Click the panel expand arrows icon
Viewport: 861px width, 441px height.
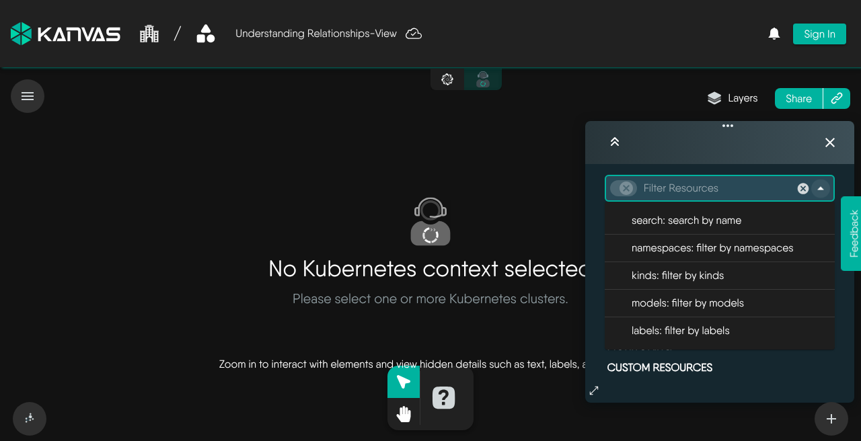coord(594,390)
